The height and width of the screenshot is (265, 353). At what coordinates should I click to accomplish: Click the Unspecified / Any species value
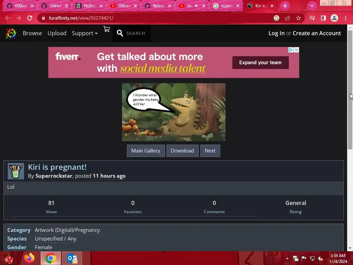click(56, 239)
